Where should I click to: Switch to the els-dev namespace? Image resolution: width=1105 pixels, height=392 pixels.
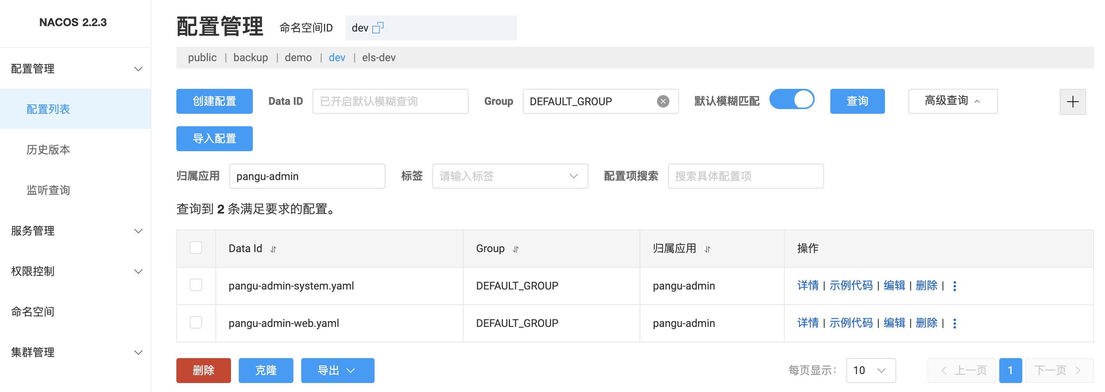pyautogui.click(x=379, y=57)
